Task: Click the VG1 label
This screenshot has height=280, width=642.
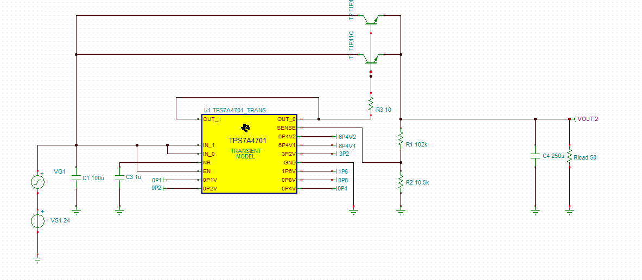Action: tap(60, 171)
